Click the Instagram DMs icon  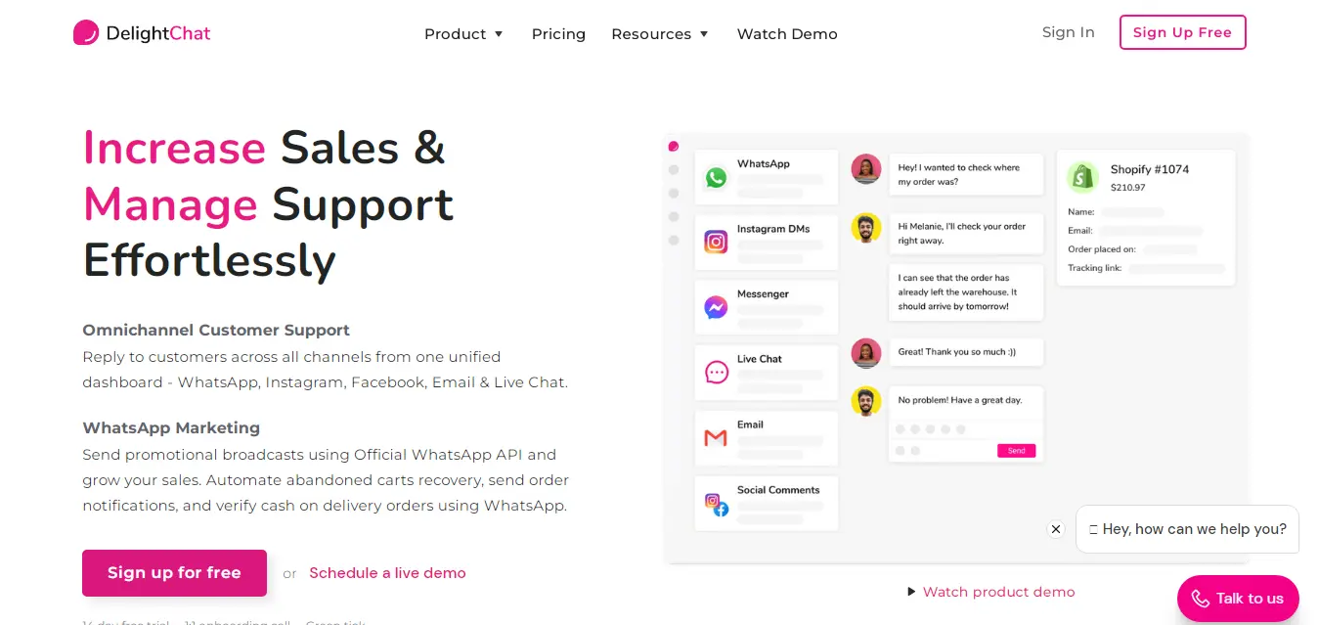tap(717, 243)
